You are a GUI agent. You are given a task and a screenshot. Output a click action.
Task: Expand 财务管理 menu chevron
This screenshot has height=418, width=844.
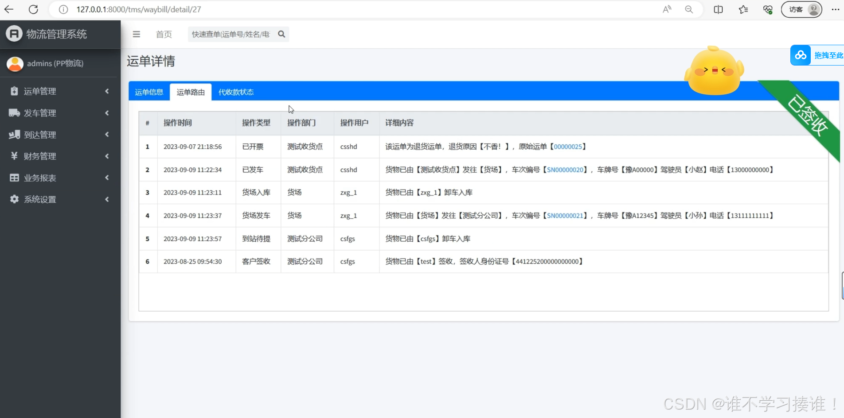(x=107, y=156)
